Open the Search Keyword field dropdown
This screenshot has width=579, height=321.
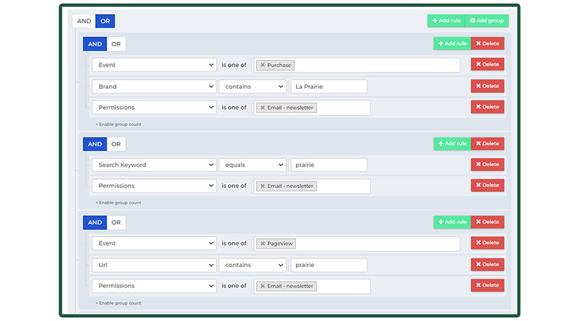pyautogui.click(x=154, y=165)
